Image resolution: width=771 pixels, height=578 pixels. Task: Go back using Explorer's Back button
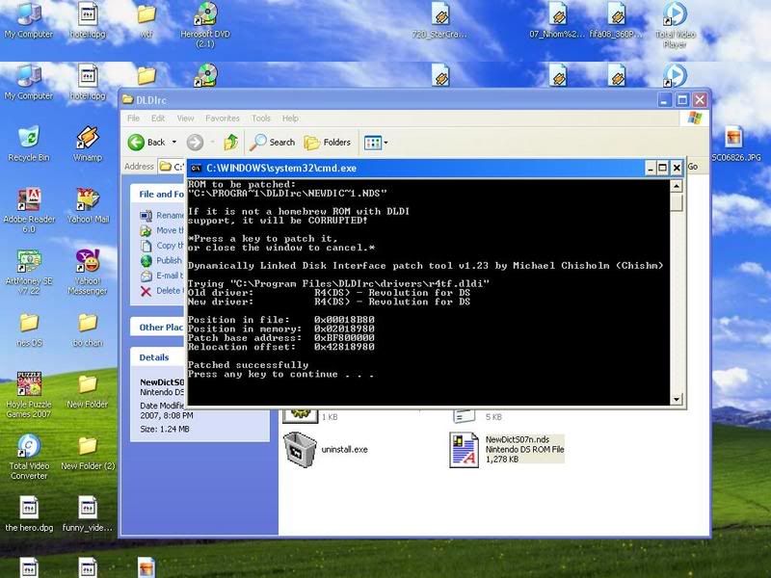click(147, 143)
